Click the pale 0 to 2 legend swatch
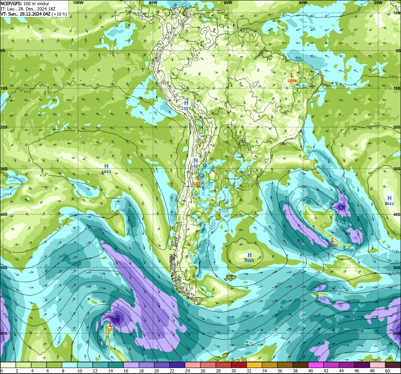Screen dimensions: 401x374 click(8, 365)
